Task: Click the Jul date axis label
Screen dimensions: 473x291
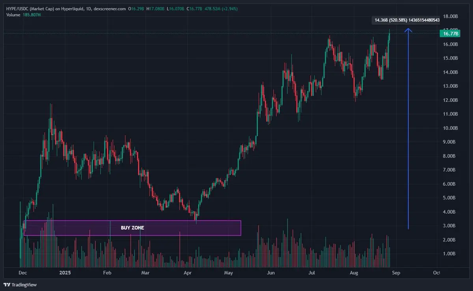Action: click(311, 272)
